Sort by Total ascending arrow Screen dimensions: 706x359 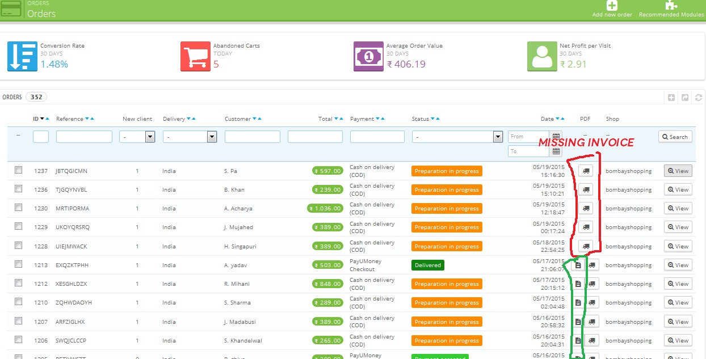342,119
